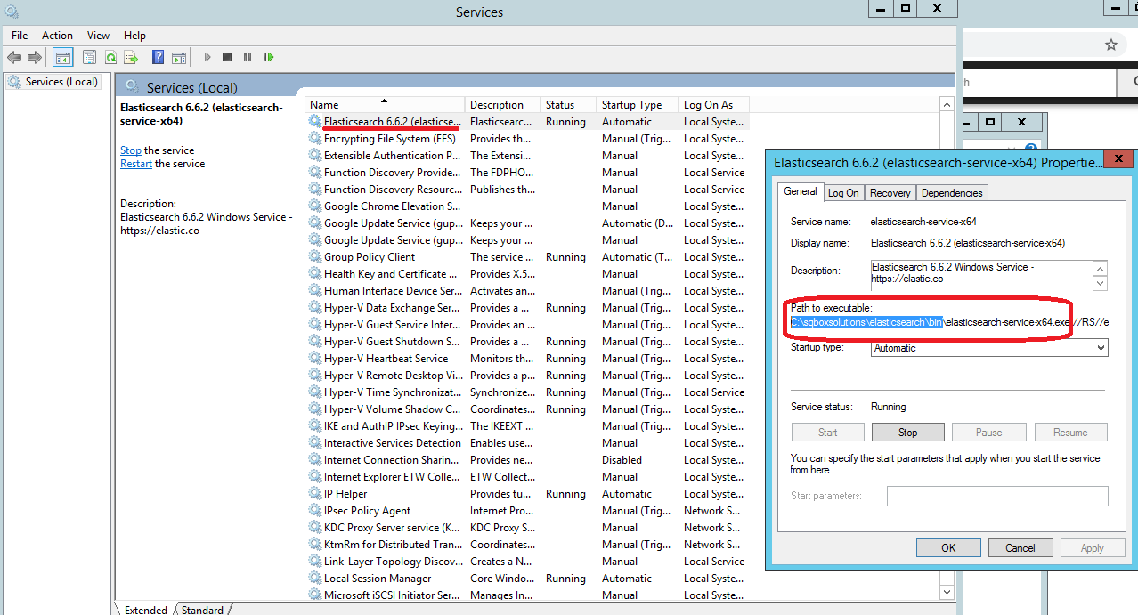The width and height of the screenshot is (1138, 615).
Task: Click the Back arrow in Services toolbar
Action: click(13, 57)
